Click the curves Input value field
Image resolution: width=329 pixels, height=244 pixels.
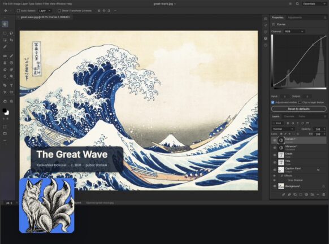click(285, 97)
